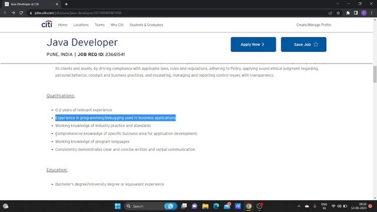Click the Java Developer job title
This screenshot has width=377, height=212.
click(x=82, y=42)
